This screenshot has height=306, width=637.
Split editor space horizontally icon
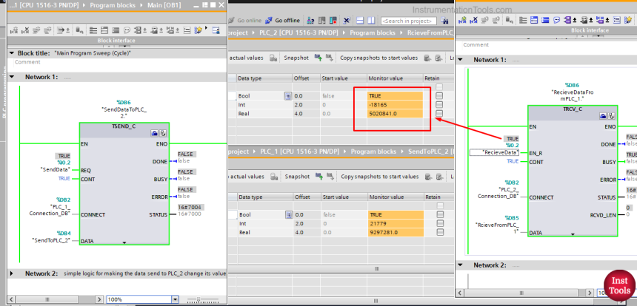pos(360,20)
